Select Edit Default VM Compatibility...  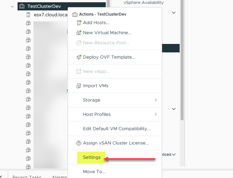pyautogui.click(x=116, y=129)
